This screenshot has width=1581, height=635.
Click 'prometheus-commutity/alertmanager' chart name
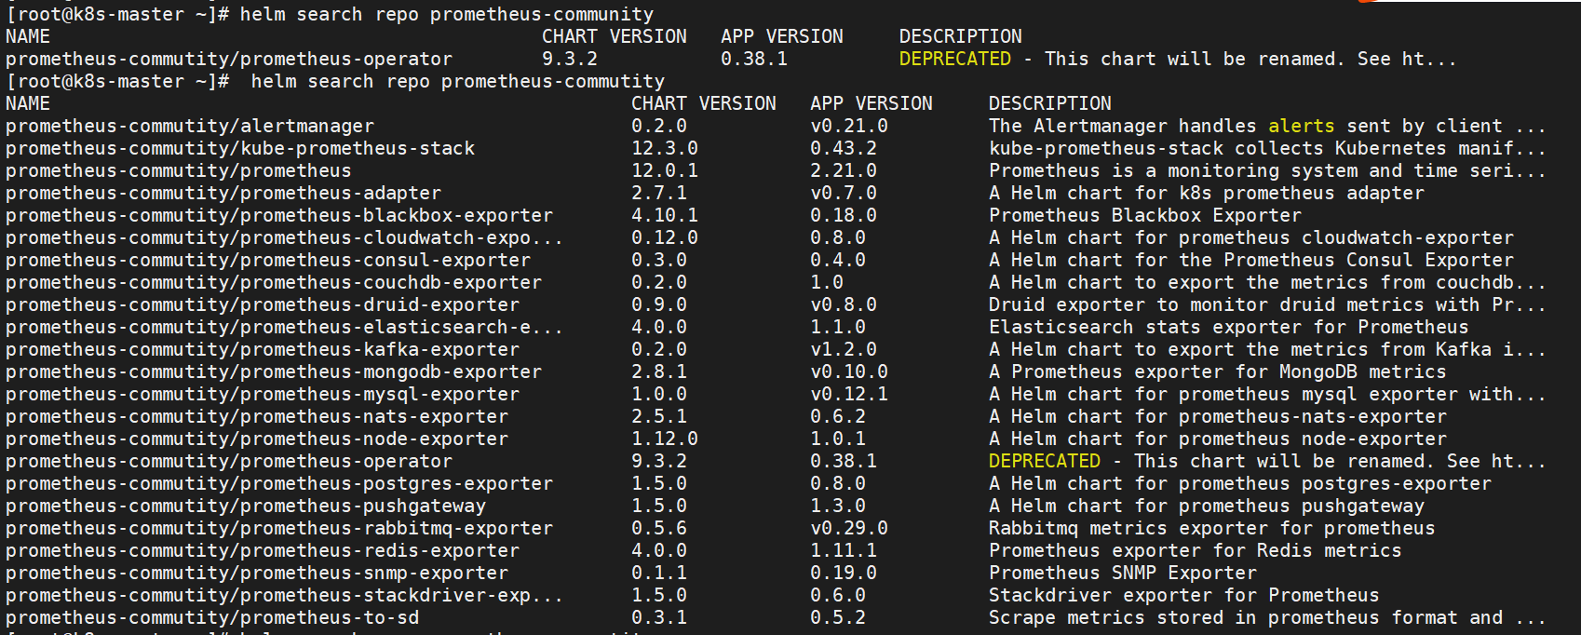click(x=190, y=126)
